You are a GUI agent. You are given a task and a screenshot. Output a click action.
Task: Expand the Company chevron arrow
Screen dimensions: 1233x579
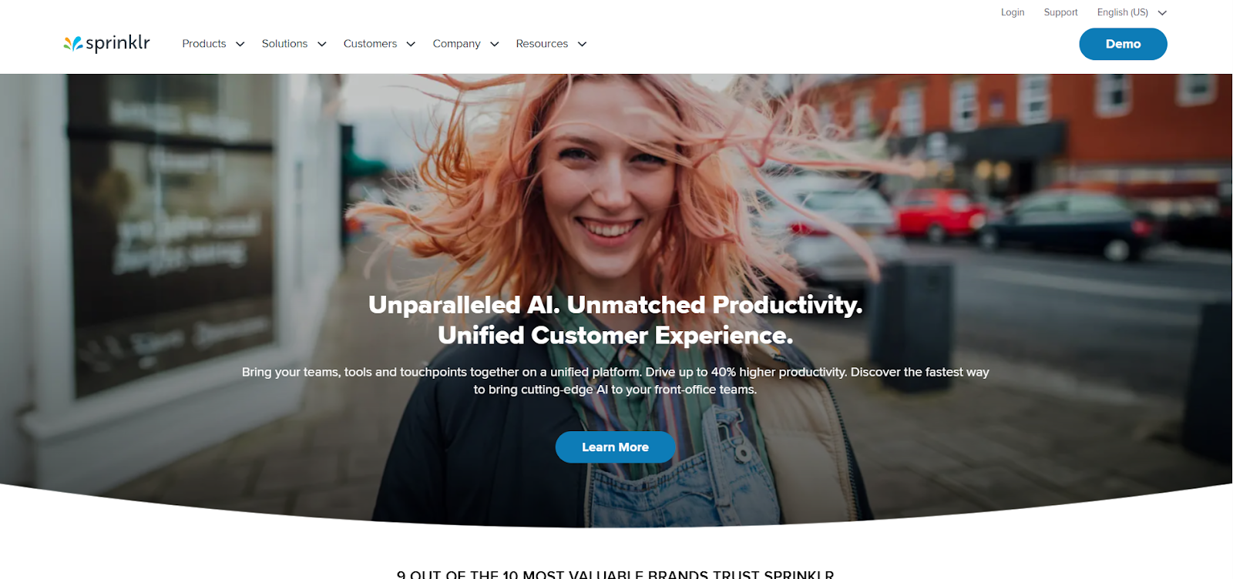[x=495, y=44]
